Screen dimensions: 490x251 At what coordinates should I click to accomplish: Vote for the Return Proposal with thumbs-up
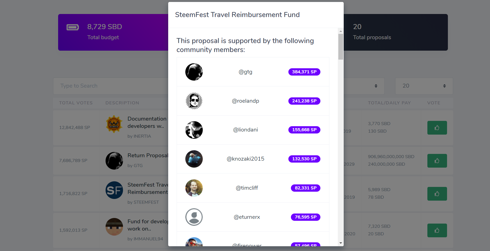tap(437, 161)
